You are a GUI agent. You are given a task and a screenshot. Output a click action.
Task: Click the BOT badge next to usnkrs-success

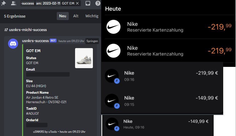click(53, 41)
